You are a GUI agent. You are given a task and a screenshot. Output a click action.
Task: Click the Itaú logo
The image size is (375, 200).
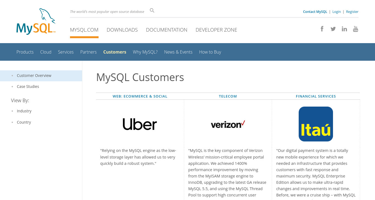(x=316, y=124)
